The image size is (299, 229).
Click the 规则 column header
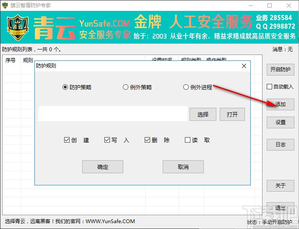point(28,60)
